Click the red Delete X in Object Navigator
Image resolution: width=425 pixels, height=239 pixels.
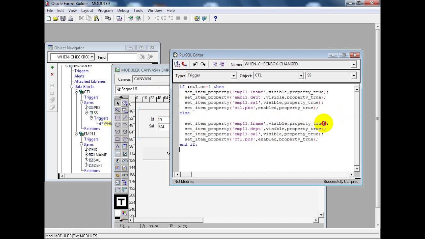[52, 74]
